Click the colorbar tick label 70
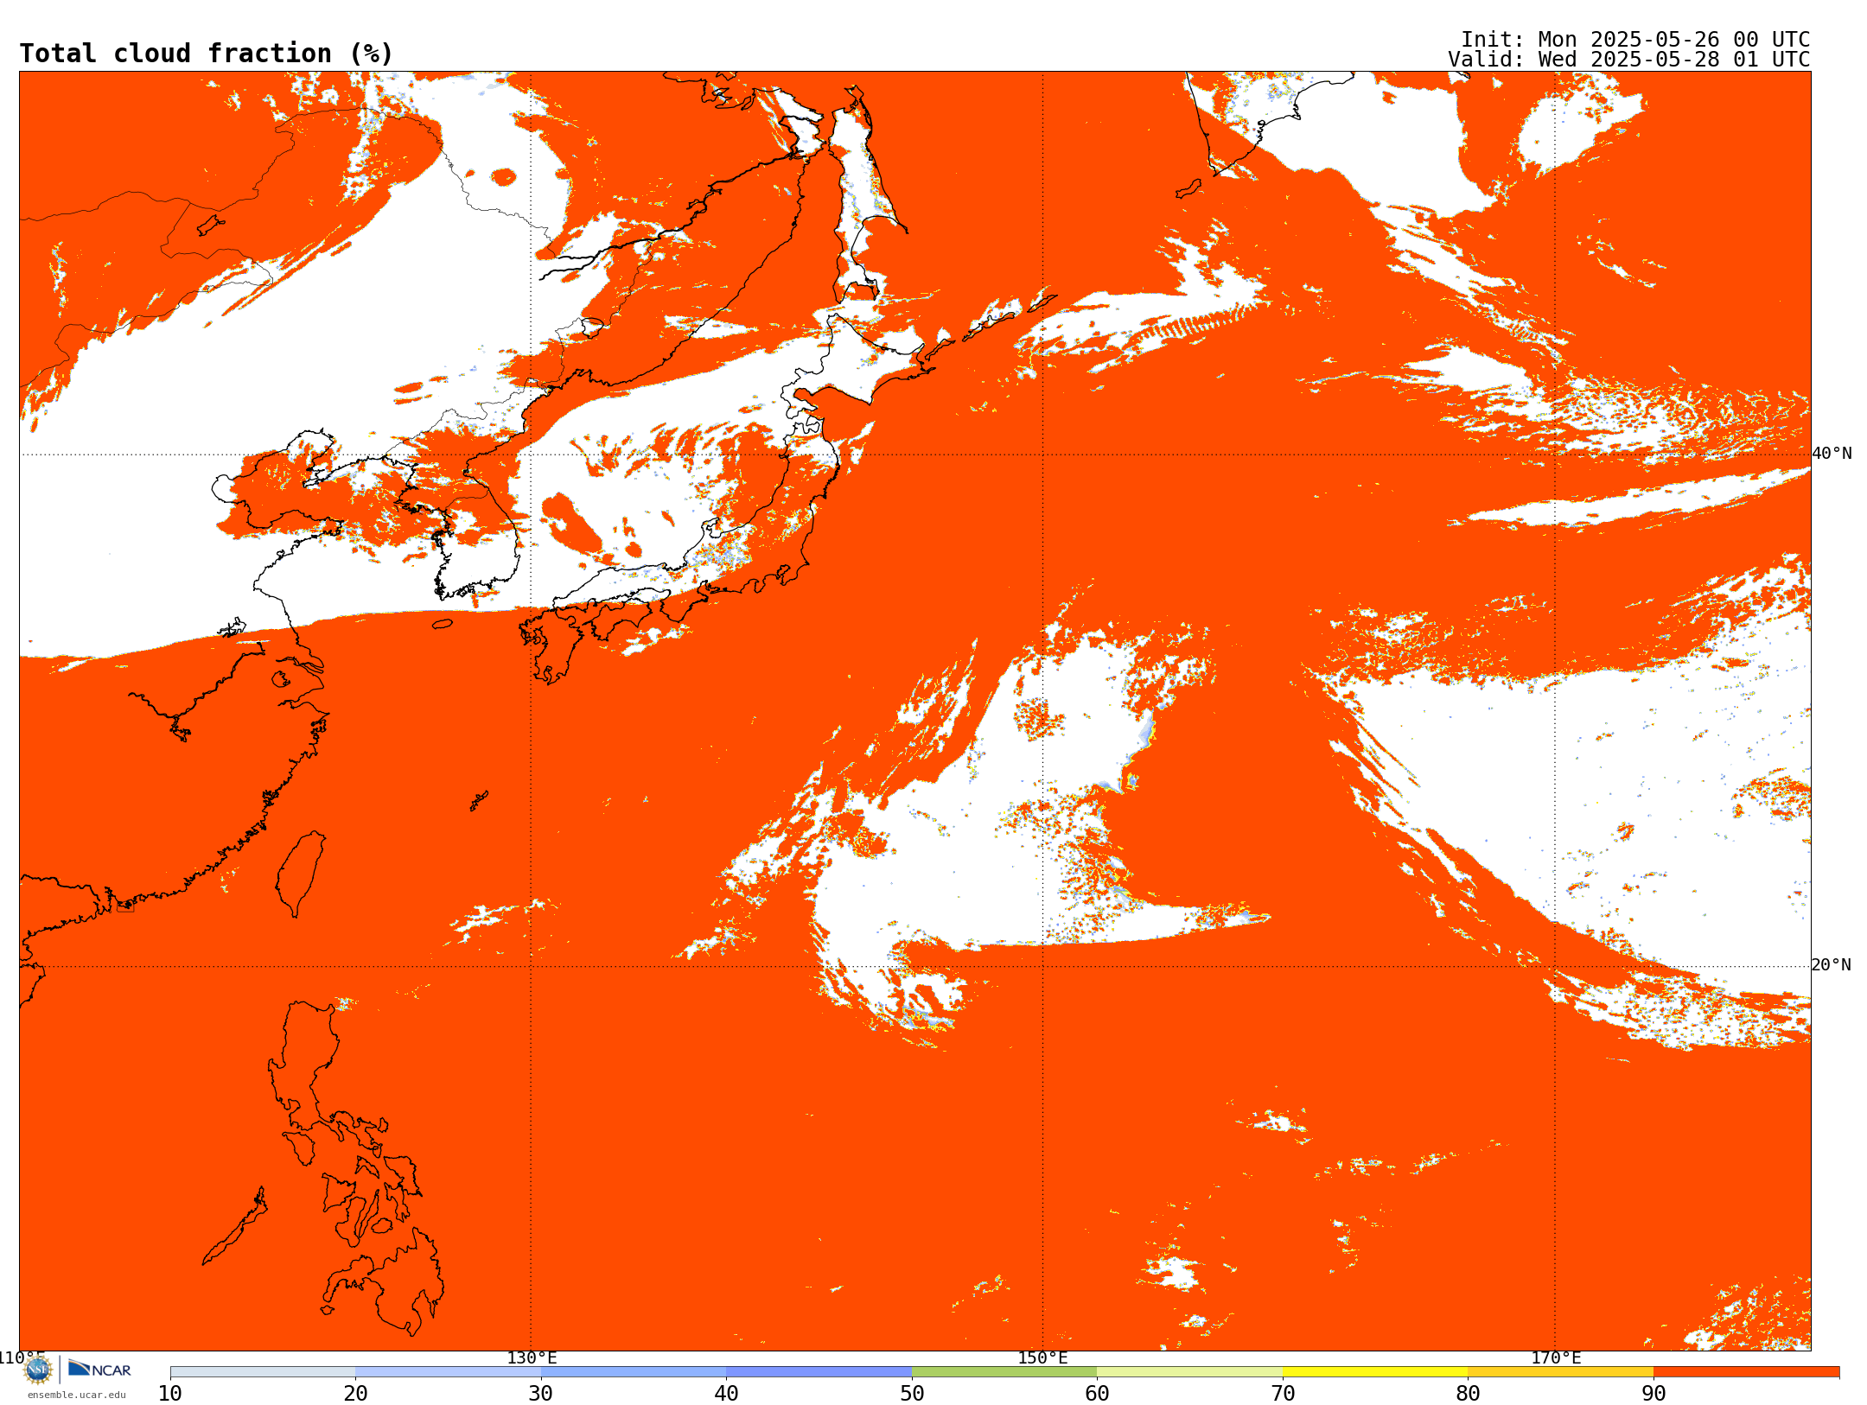This screenshot has height=1405, width=1867. coord(1283,1394)
